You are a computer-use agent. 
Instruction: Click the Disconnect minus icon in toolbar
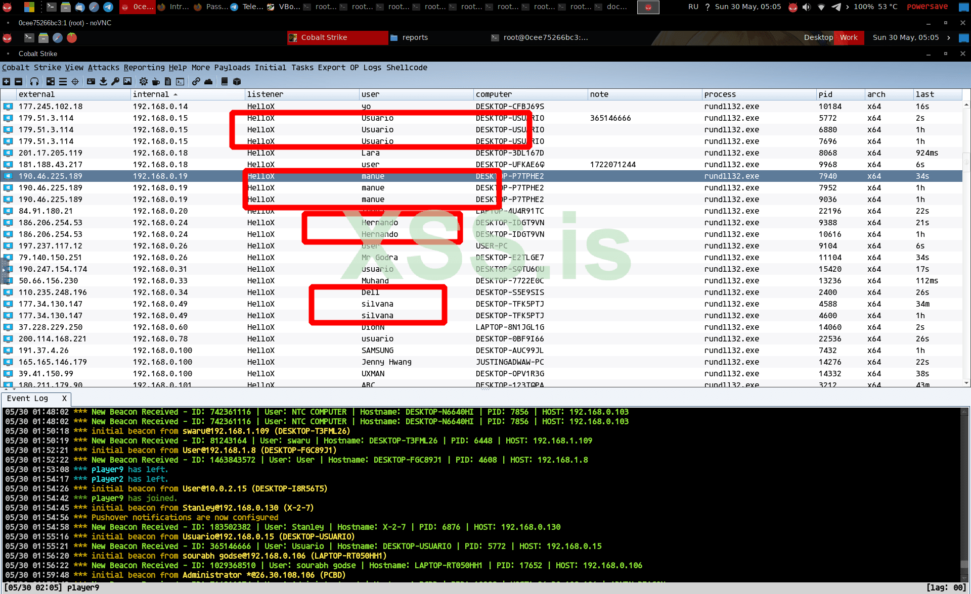point(18,81)
